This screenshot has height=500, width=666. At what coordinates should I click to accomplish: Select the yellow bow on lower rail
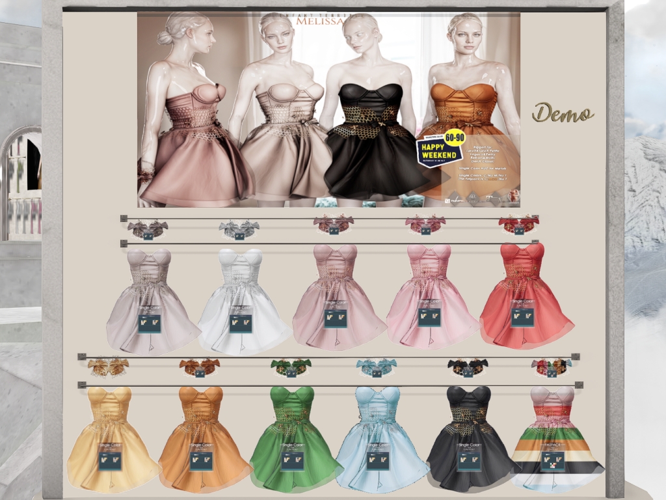pos(108,367)
